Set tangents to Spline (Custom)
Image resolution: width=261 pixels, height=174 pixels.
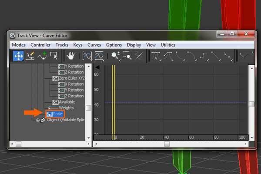point(168,56)
